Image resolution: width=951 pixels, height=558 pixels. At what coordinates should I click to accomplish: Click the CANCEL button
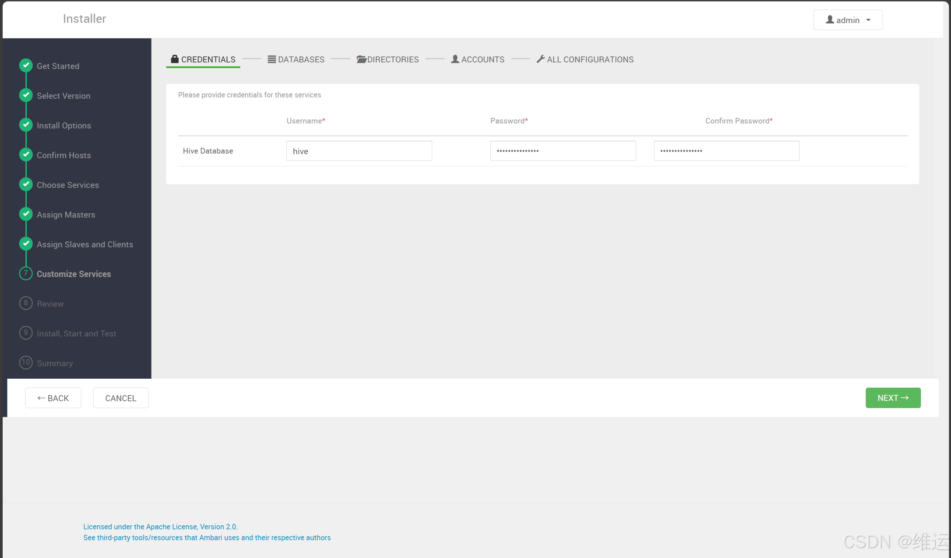120,398
